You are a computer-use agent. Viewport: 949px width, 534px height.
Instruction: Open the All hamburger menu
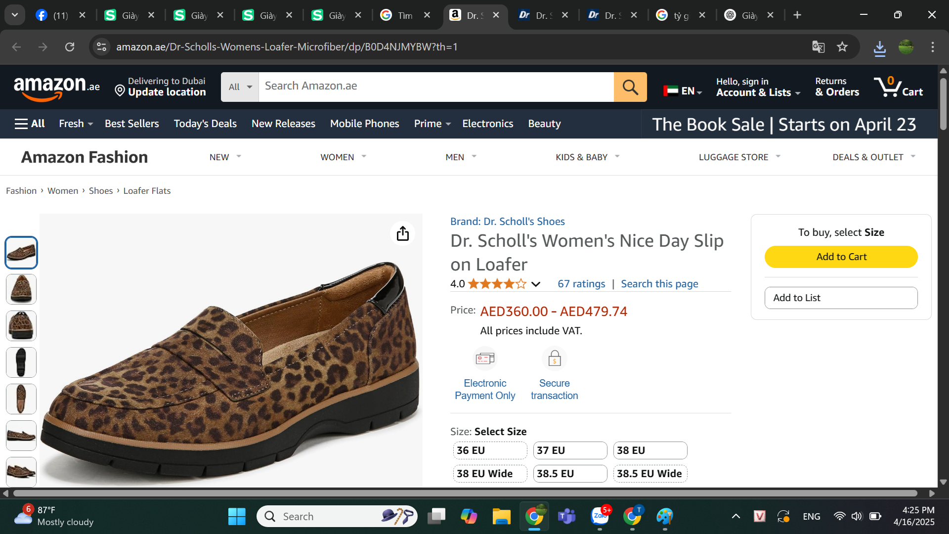pyautogui.click(x=30, y=124)
